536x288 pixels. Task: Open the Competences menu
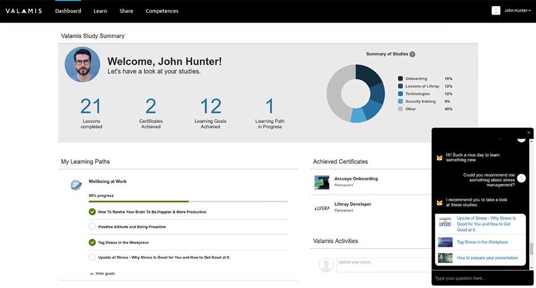coord(162,11)
